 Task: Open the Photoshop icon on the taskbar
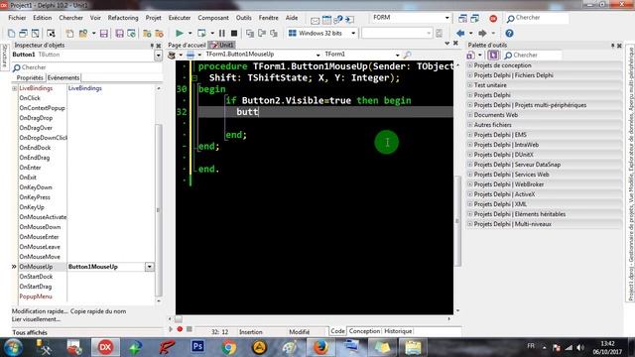point(197,347)
